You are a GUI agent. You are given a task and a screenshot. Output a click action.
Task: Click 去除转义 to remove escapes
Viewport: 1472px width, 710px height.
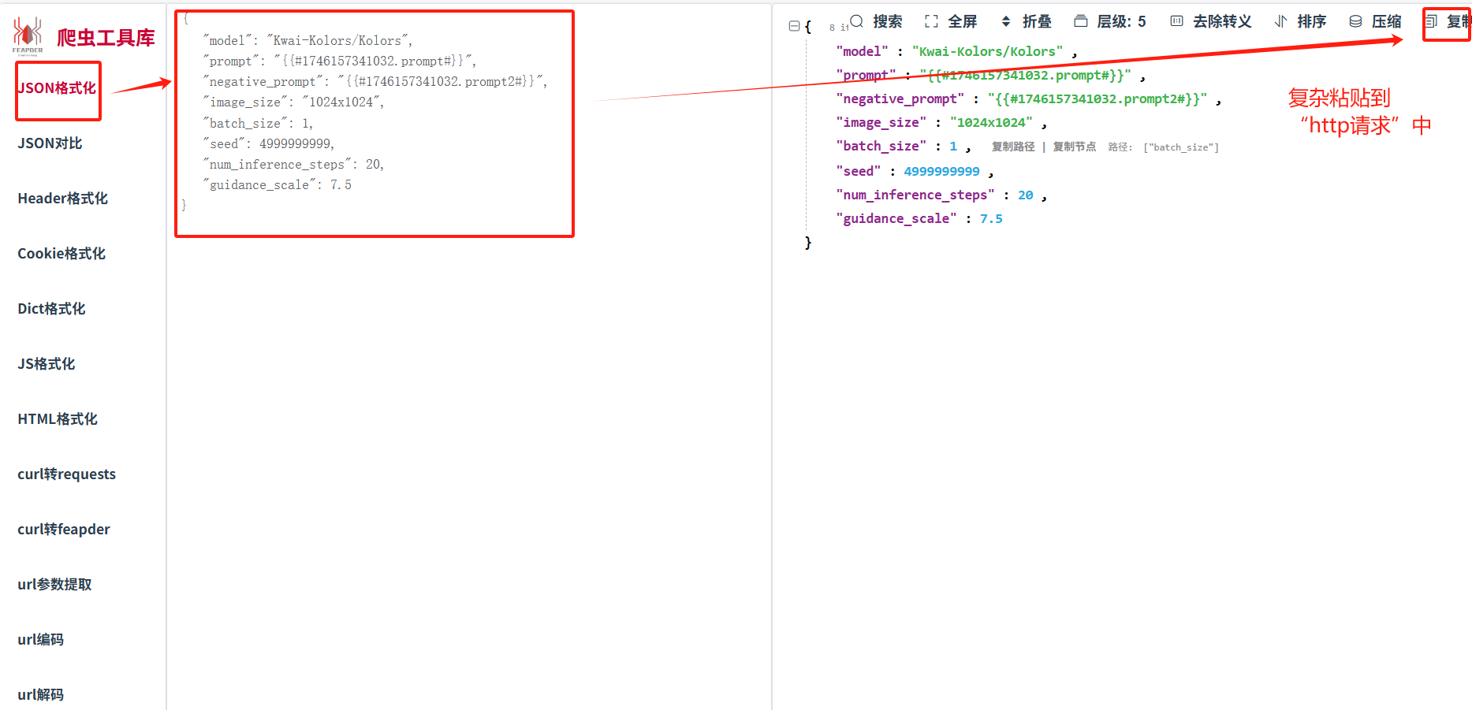[1211, 21]
